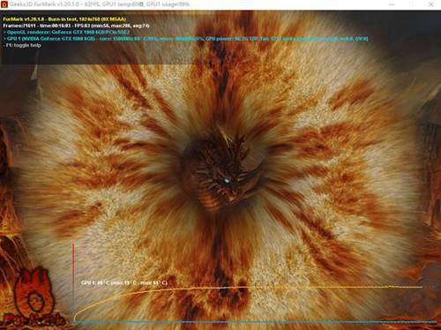This screenshot has height=330, width=441.
Task: Click the 'OpenGL renderer: GeForce GTX 1060' line
Action: pyautogui.click(x=66, y=32)
